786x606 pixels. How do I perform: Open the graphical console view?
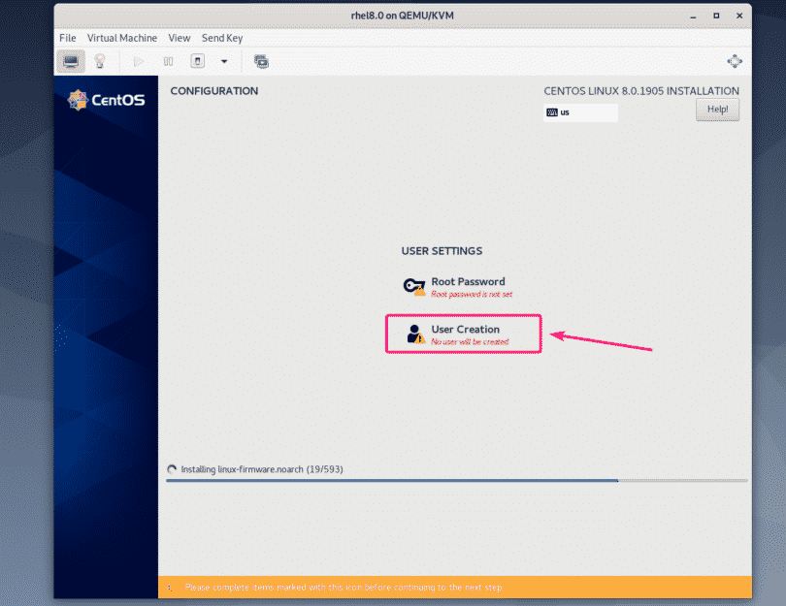pos(70,60)
